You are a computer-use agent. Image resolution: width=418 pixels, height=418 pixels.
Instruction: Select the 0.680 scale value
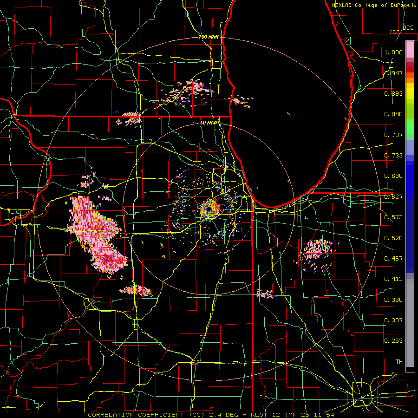coord(393,176)
